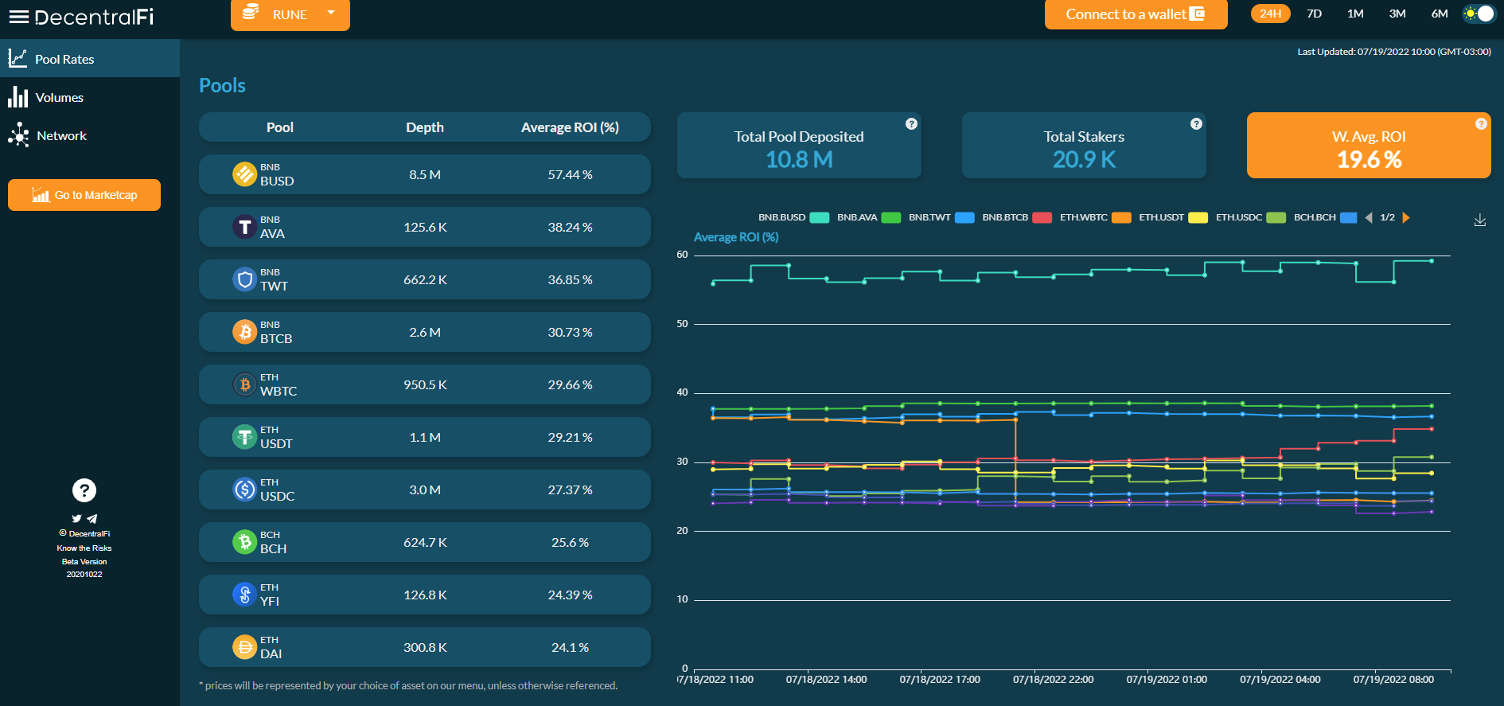This screenshot has height=706, width=1504.
Task: Click Connect to a wallet button
Action: pos(1136,14)
